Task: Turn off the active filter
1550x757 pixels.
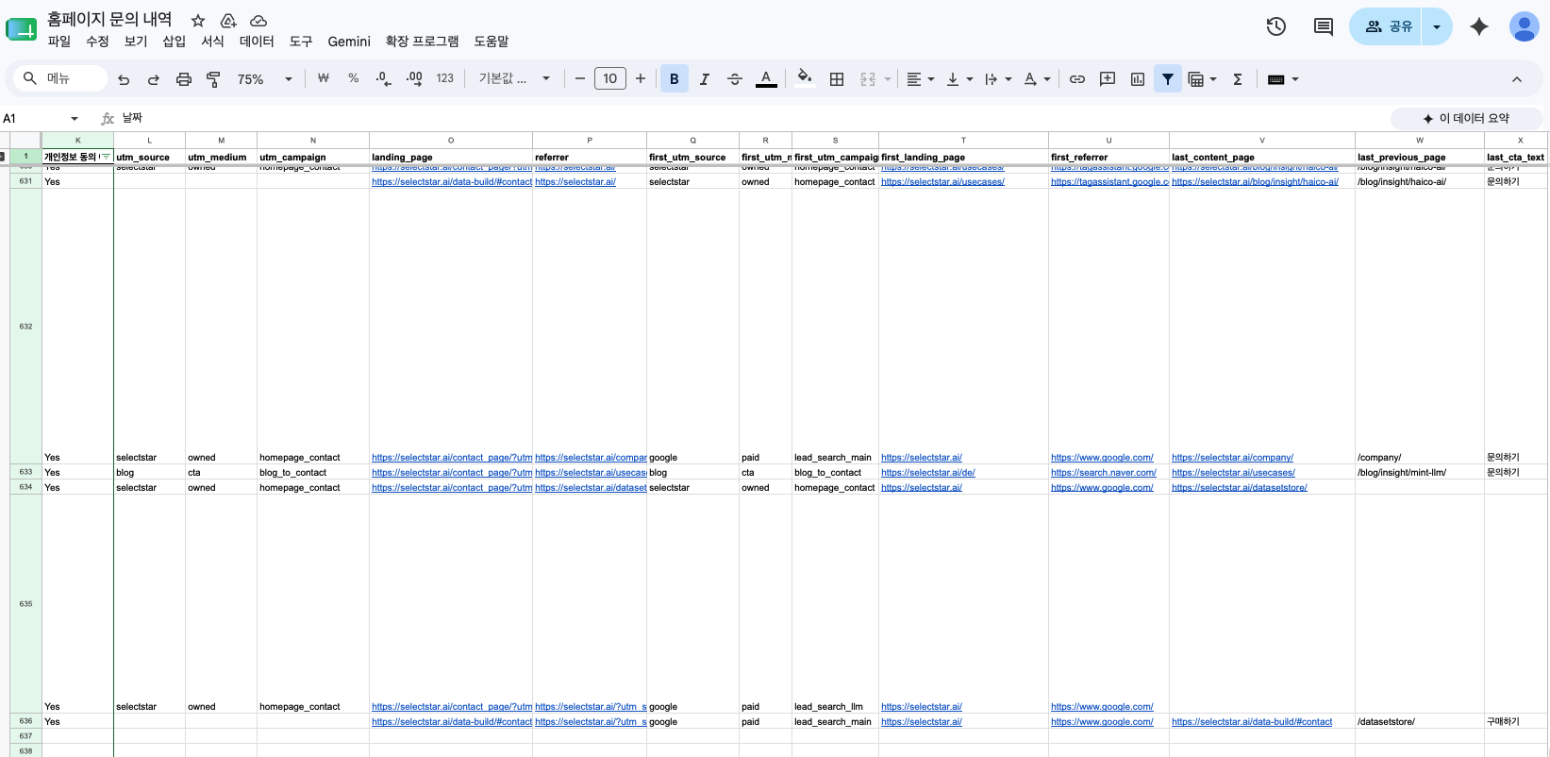Action: [1168, 79]
